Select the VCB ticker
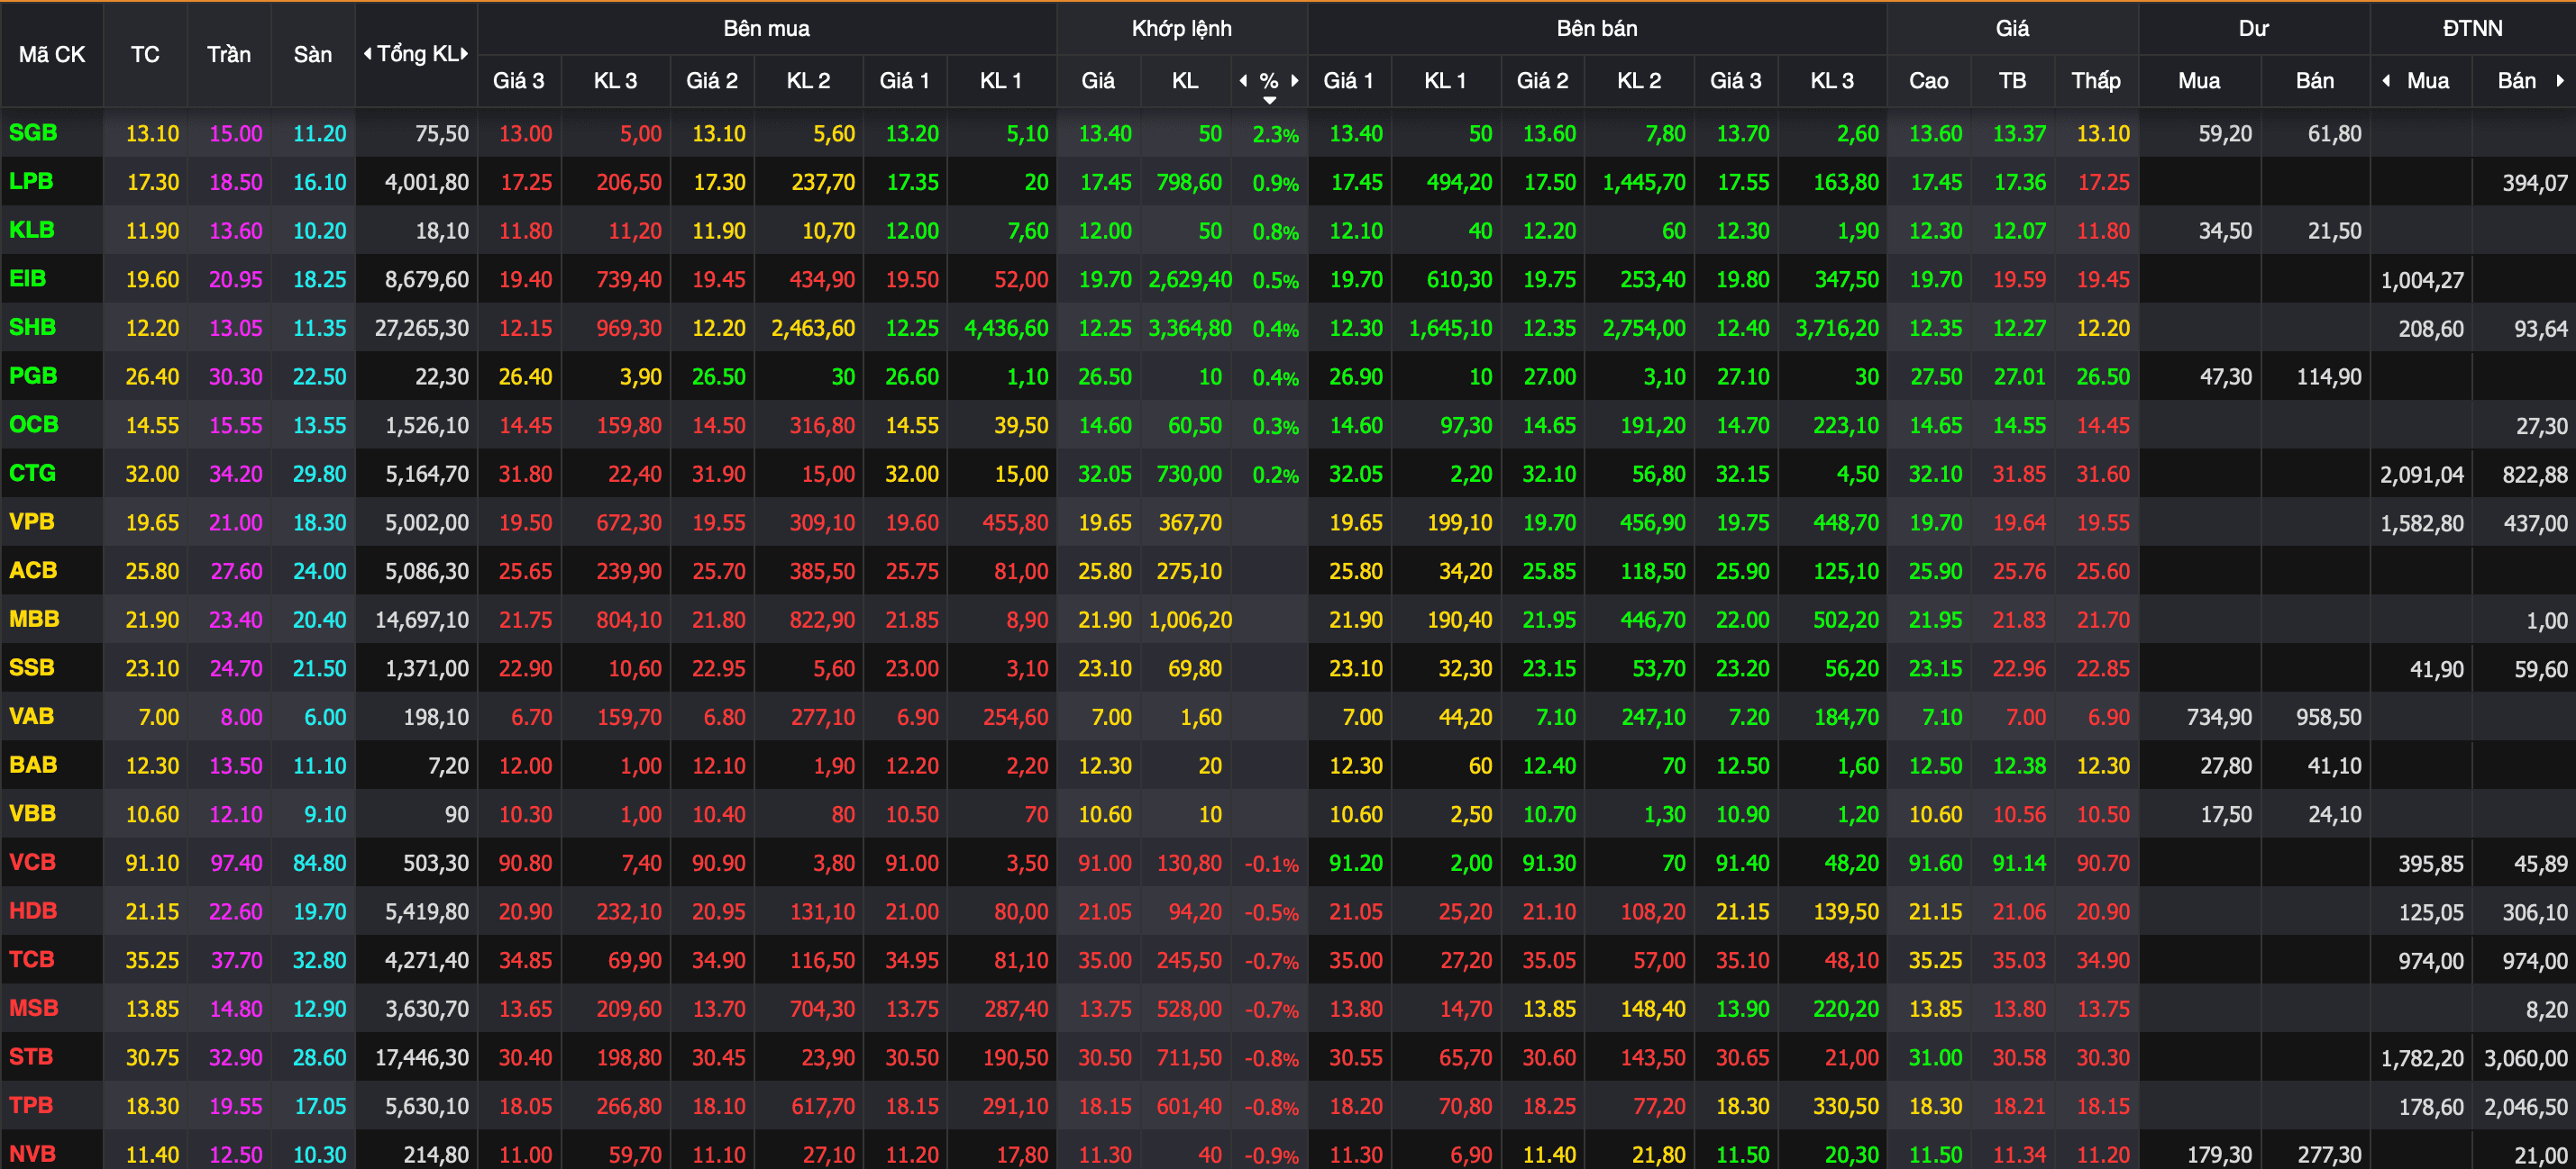Screen dimensions: 2576x1169 (x=33, y=862)
